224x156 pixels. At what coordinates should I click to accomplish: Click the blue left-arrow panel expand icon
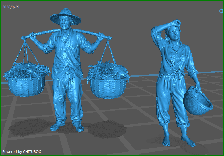pyautogui.click(x=221, y=11)
